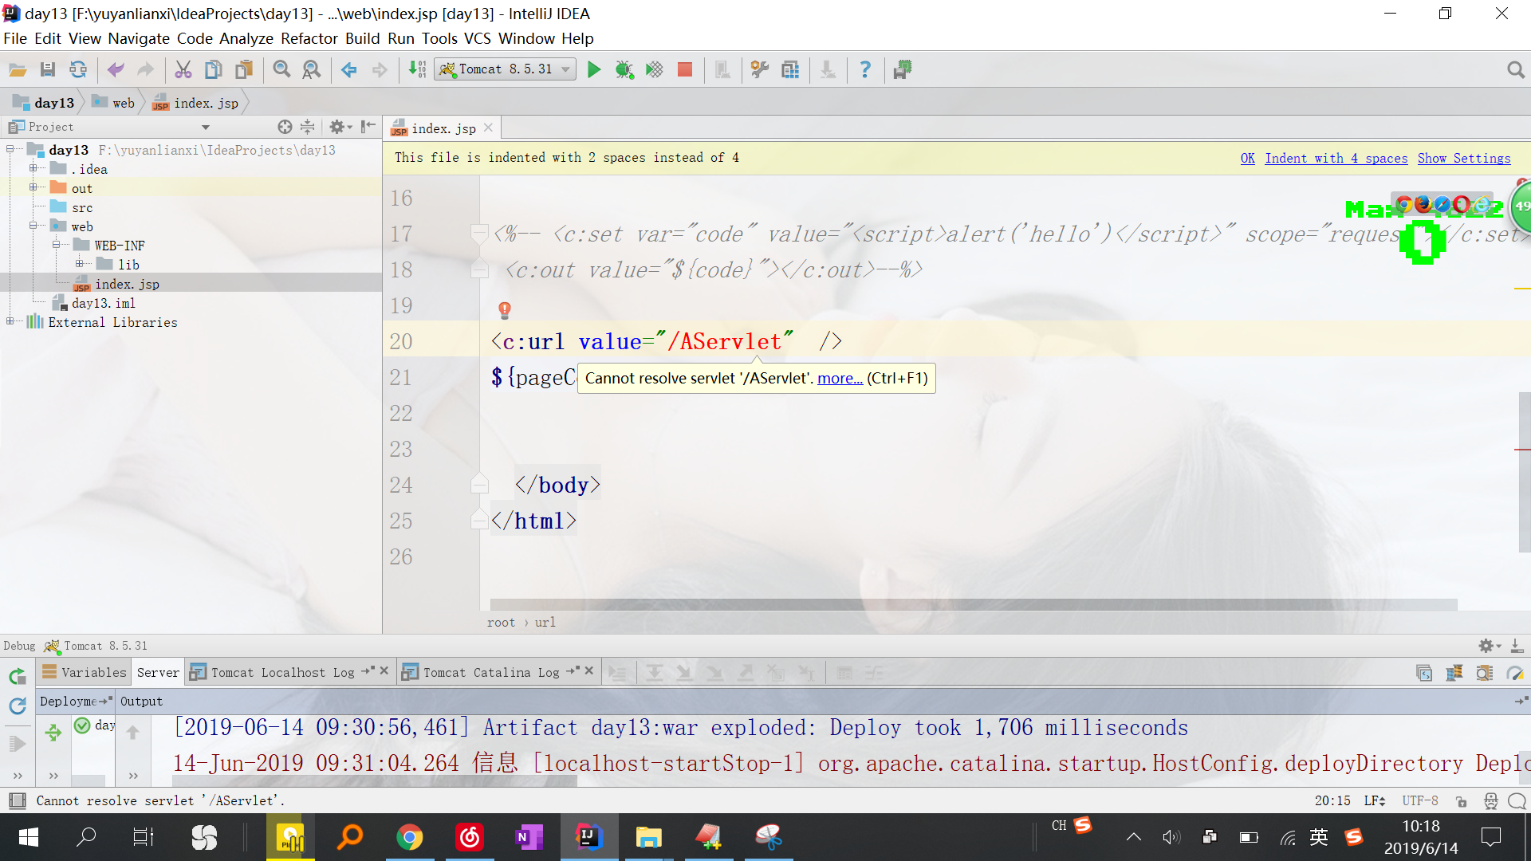Click OK in the indent notification
This screenshot has width=1531, height=861.
point(1248,158)
